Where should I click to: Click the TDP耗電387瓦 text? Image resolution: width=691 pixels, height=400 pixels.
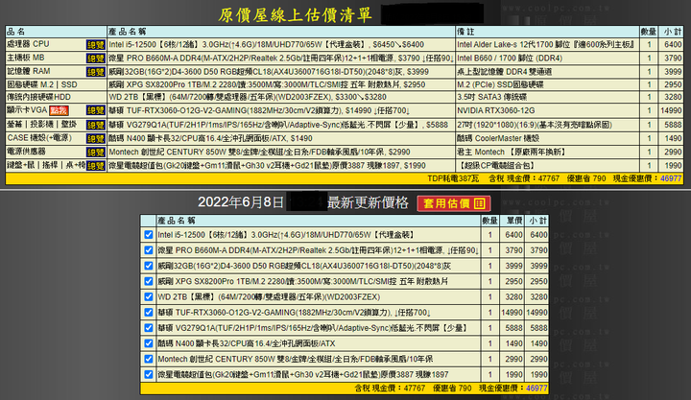(453, 178)
